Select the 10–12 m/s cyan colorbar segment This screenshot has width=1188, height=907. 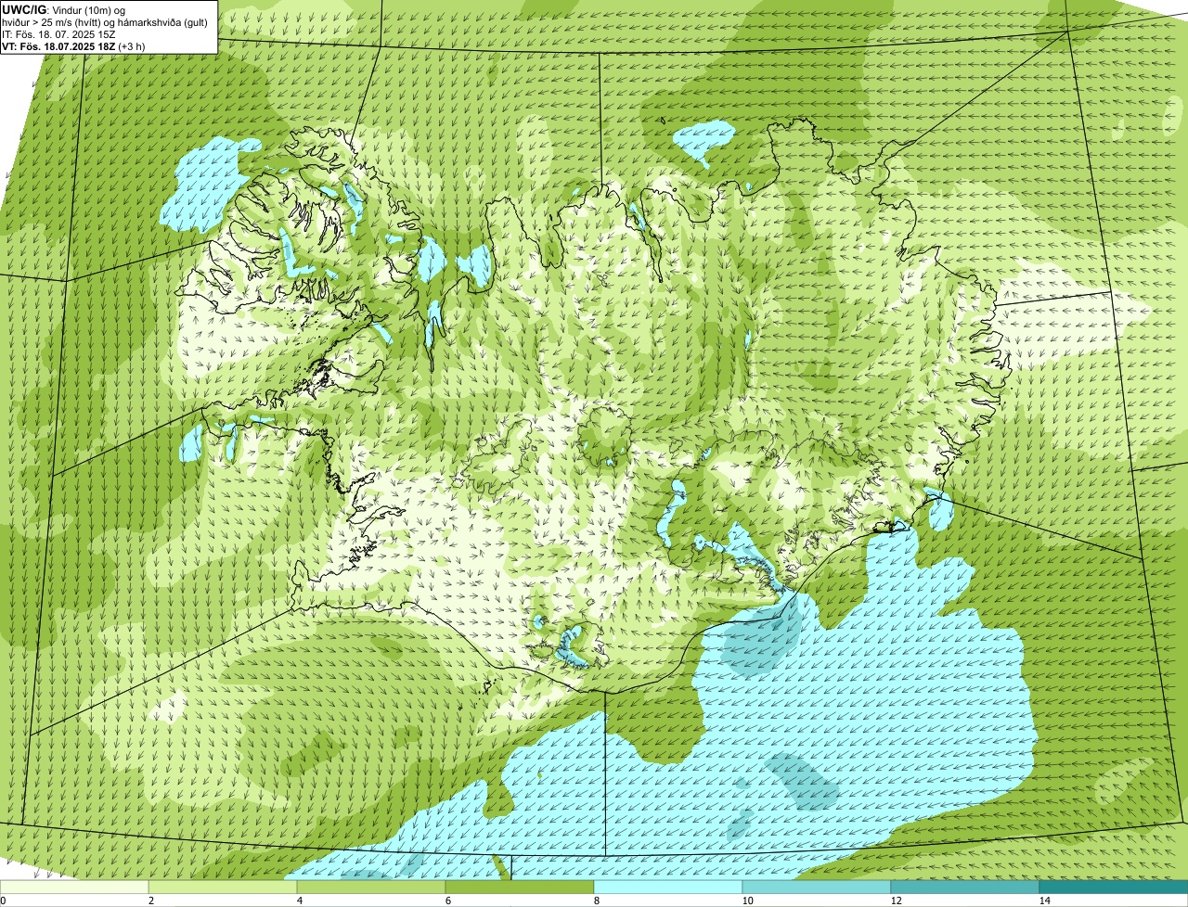point(817,887)
